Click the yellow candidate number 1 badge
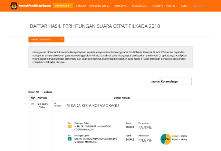This screenshot has height=151, width=221. [x=69, y=126]
